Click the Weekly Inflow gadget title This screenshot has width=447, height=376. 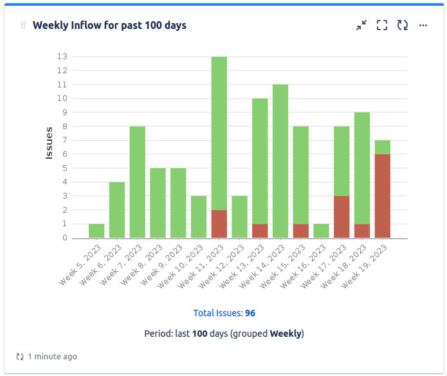[x=109, y=25]
